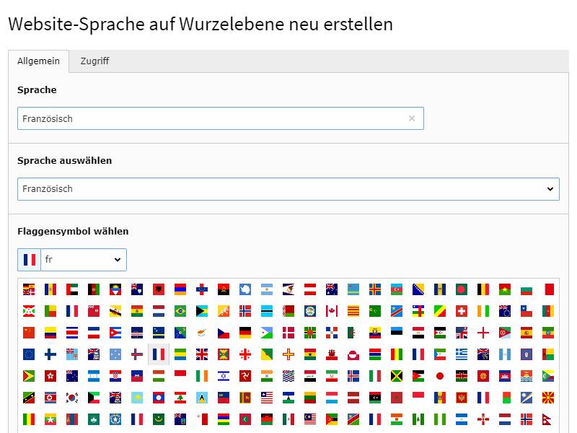Clear the Sprache field with the x
577x433 pixels.
tap(412, 118)
